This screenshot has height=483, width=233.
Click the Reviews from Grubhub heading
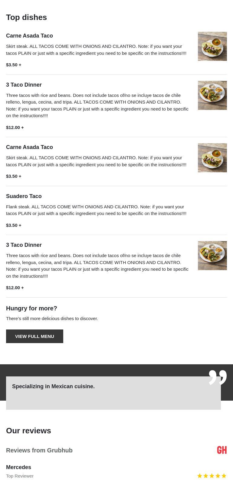[x=39, y=450]
